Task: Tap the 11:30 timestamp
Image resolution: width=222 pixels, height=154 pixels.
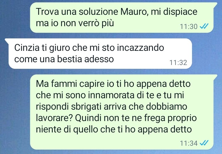Action: click(189, 26)
